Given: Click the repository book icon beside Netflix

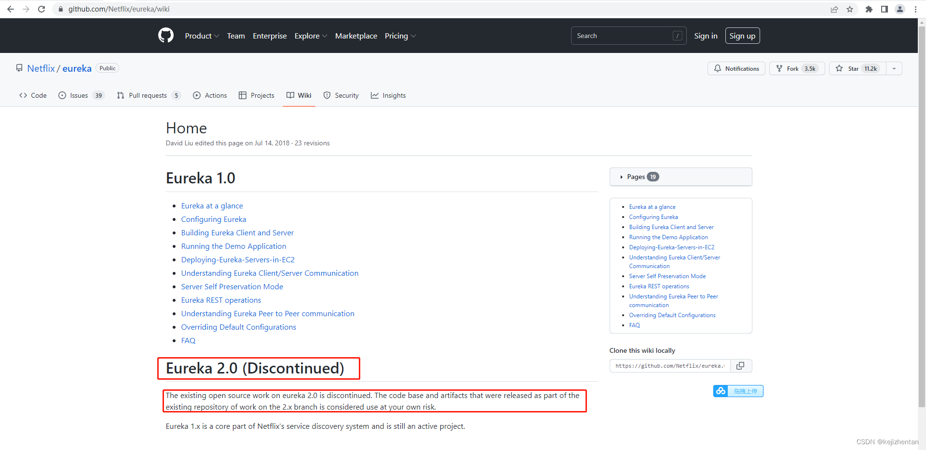Looking at the screenshot, I should 19,68.
